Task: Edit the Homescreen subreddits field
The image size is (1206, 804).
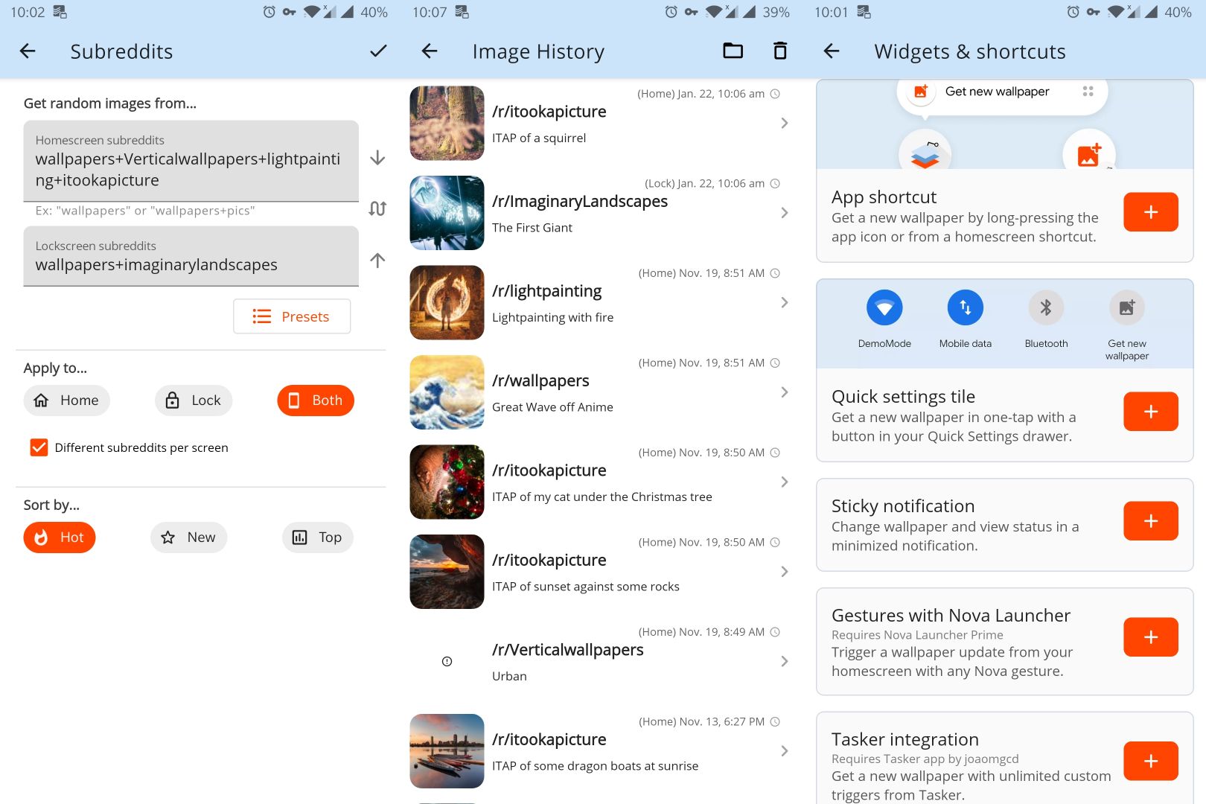Action: pyautogui.click(x=191, y=161)
